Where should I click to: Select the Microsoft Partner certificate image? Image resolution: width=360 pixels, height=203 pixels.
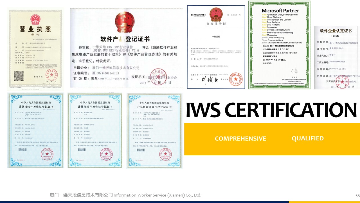(279, 45)
